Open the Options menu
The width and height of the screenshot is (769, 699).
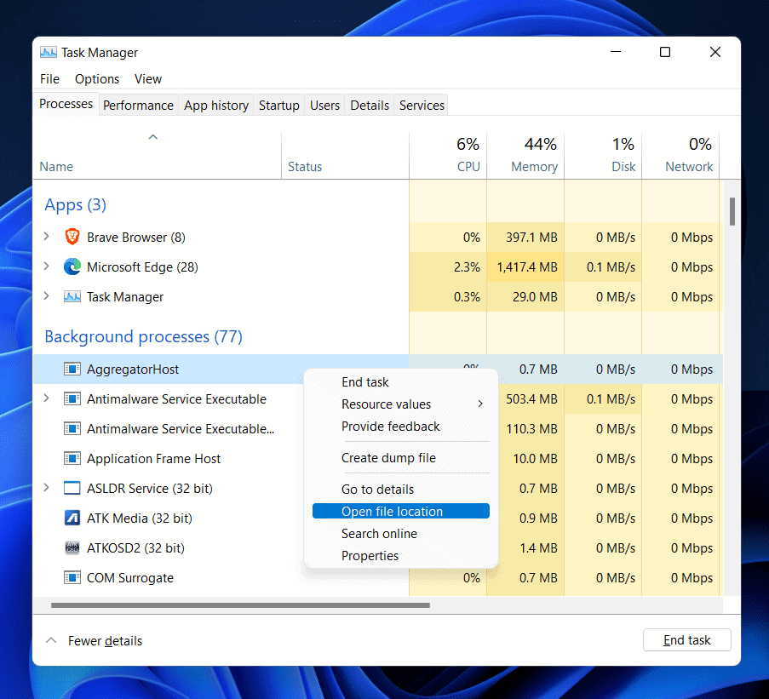point(97,79)
